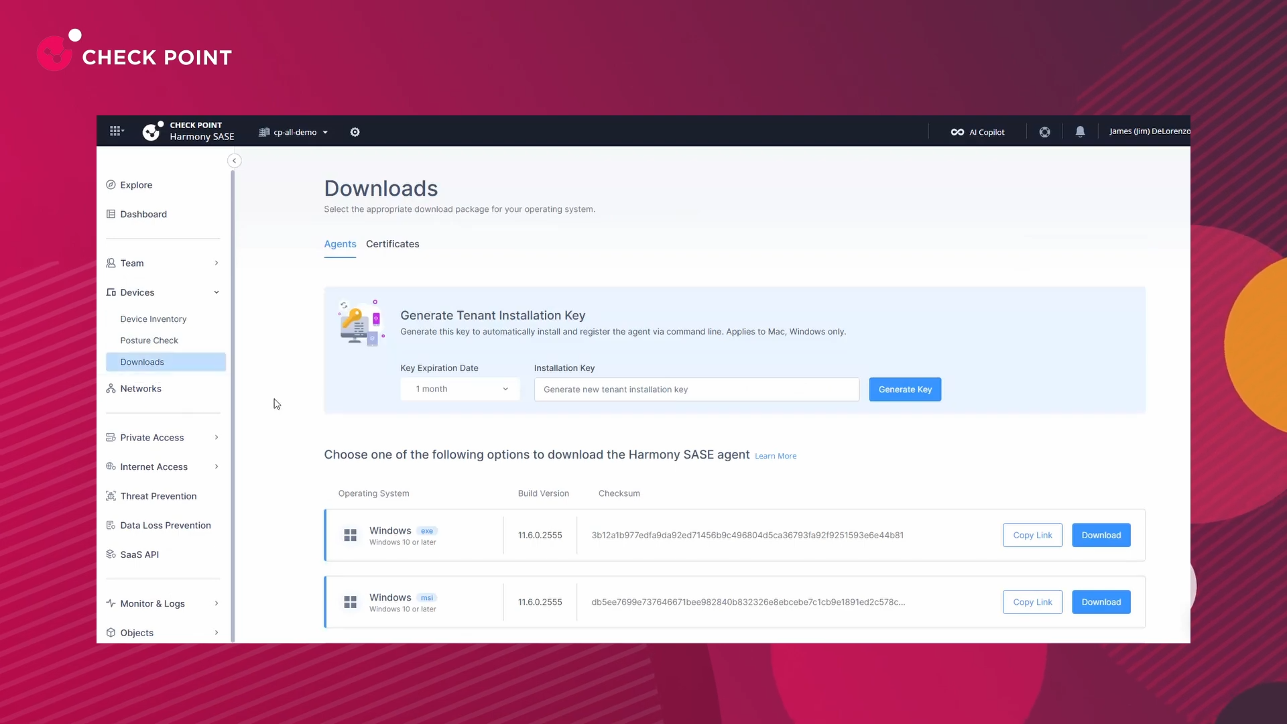Open the notifications bell
Screen dimensions: 1287x724
(x=1081, y=132)
